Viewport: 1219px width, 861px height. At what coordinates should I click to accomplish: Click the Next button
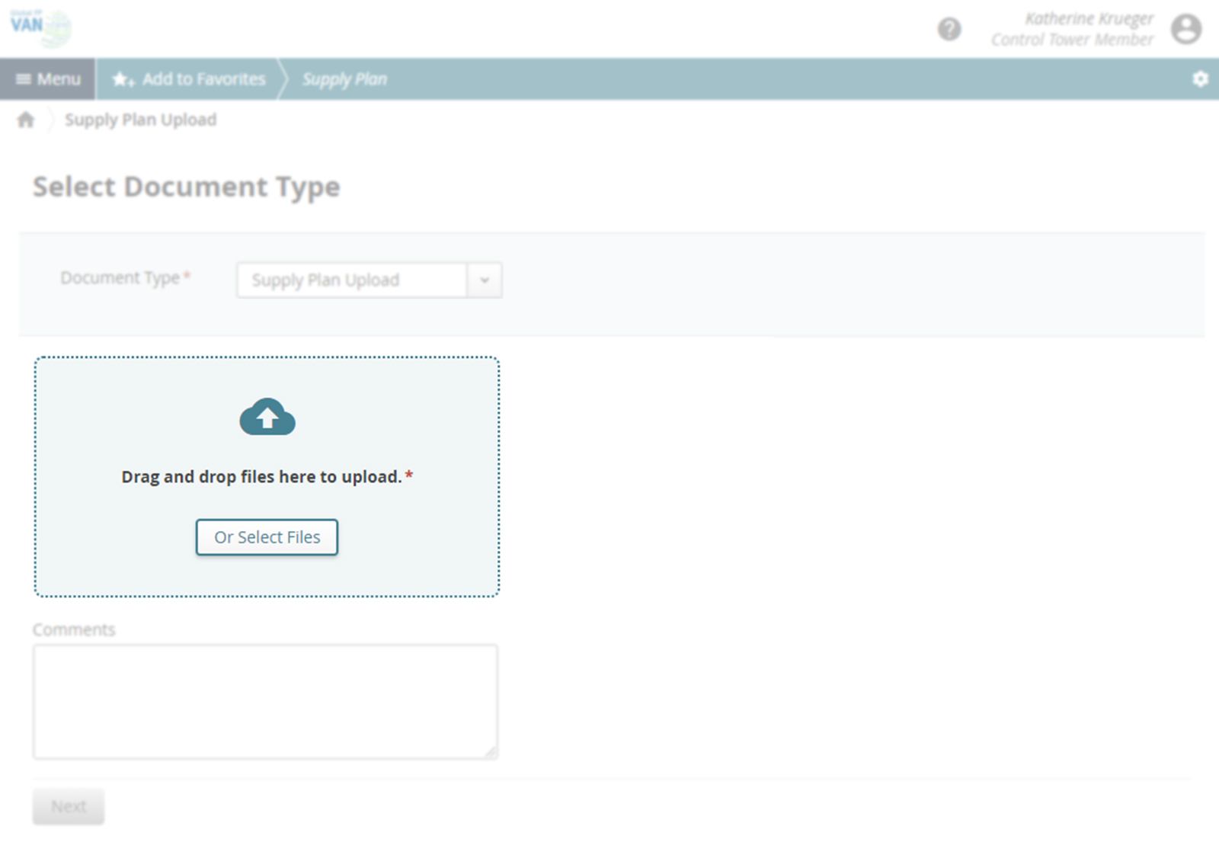pos(69,806)
